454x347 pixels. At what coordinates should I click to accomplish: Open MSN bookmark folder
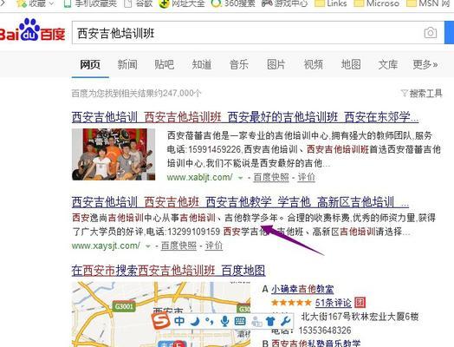coord(428,3)
